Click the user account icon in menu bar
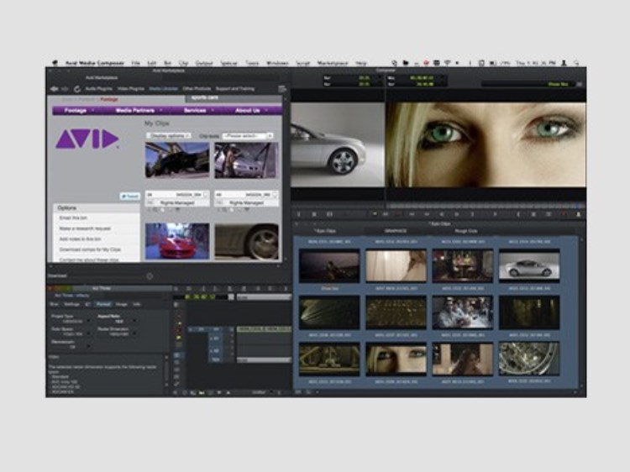This screenshot has height=472, width=630. pyautogui.click(x=564, y=63)
